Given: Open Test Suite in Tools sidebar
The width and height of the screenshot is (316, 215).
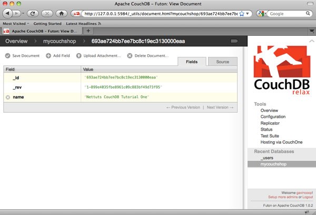Looking at the screenshot, I should pyautogui.click(x=270, y=136).
